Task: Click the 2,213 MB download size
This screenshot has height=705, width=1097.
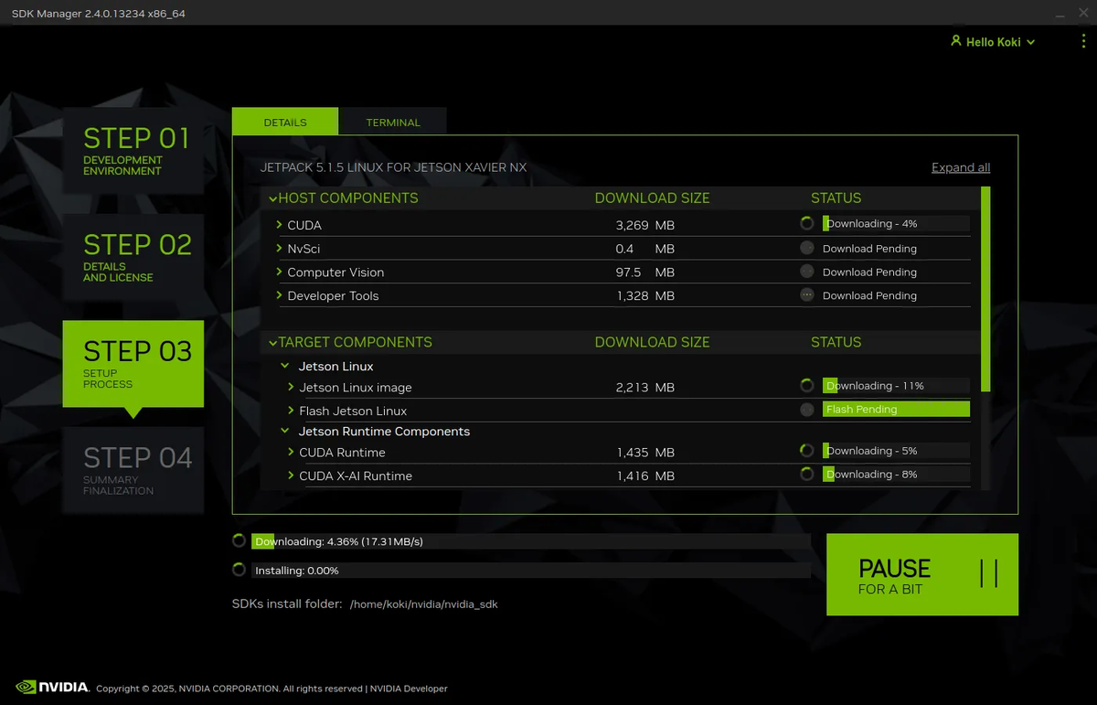Action: click(x=645, y=388)
